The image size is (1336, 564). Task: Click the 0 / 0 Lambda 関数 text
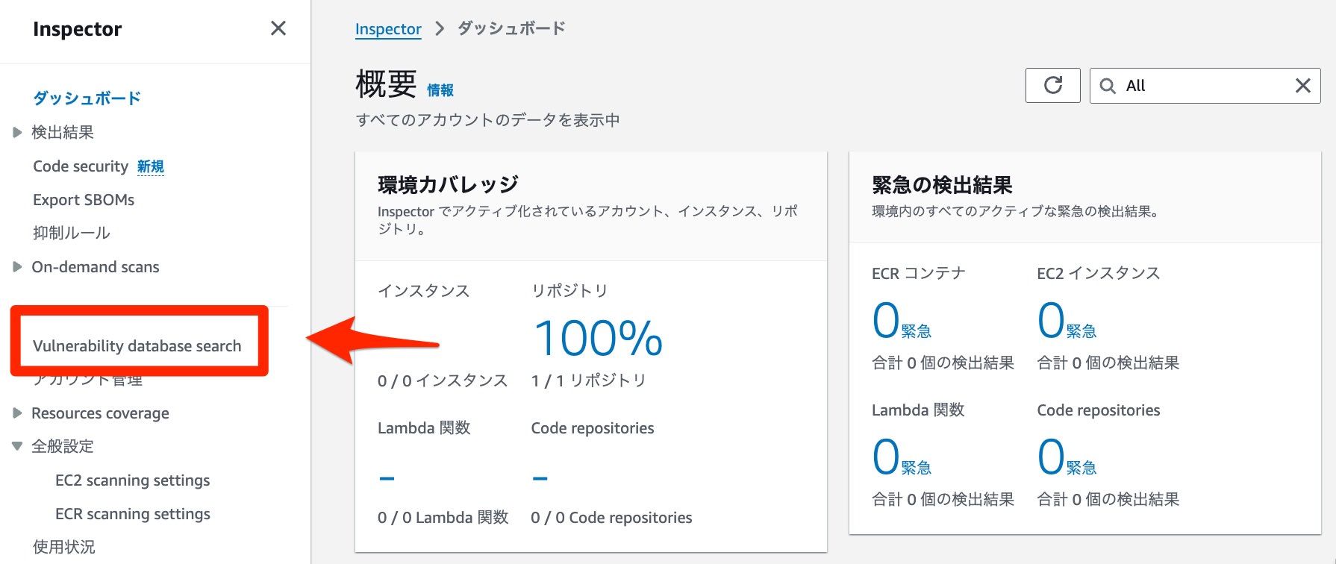click(x=443, y=518)
